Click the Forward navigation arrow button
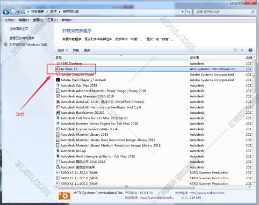259x205 pixels. coord(13,12)
